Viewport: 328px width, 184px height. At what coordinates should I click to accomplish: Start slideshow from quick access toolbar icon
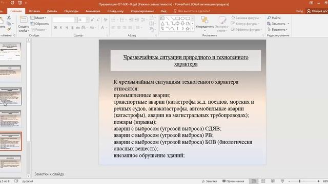20,3
